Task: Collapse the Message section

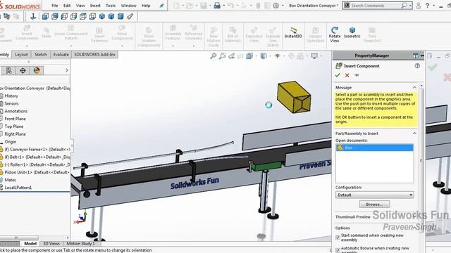Action: point(414,87)
